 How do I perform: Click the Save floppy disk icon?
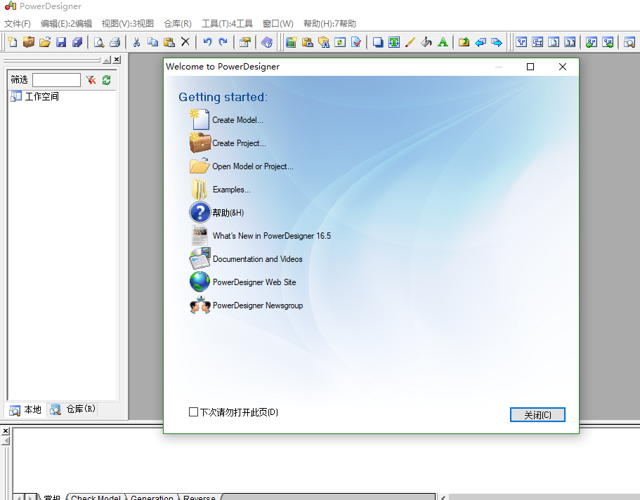(61, 42)
